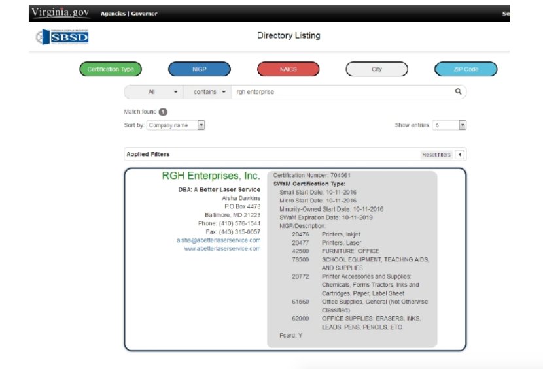Viewport: 543px width, 369px height.
Task: Click Micro Start Date text
Action: (x=318, y=201)
